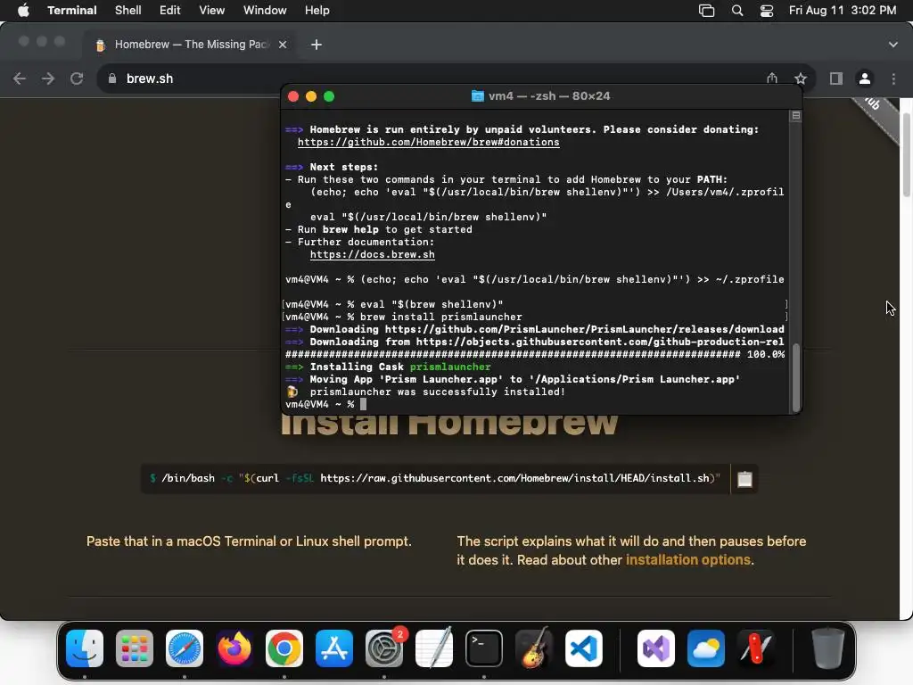Open the docs.brew.sh link in Terminal

point(372,254)
